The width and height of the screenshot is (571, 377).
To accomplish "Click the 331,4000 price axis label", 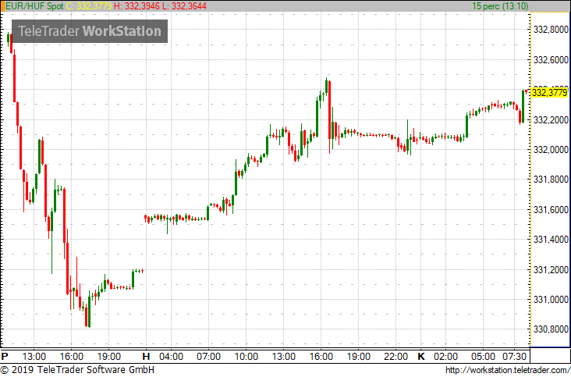I will pyautogui.click(x=551, y=240).
